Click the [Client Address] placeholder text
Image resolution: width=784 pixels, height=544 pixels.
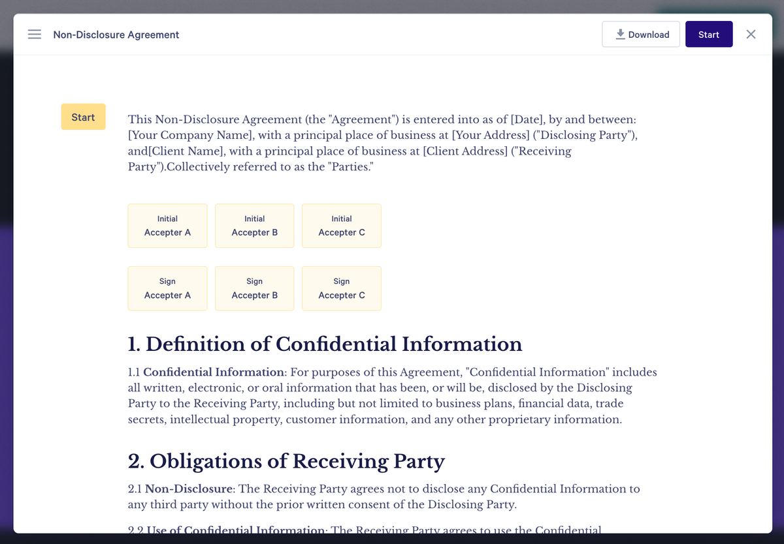(465, 151)
